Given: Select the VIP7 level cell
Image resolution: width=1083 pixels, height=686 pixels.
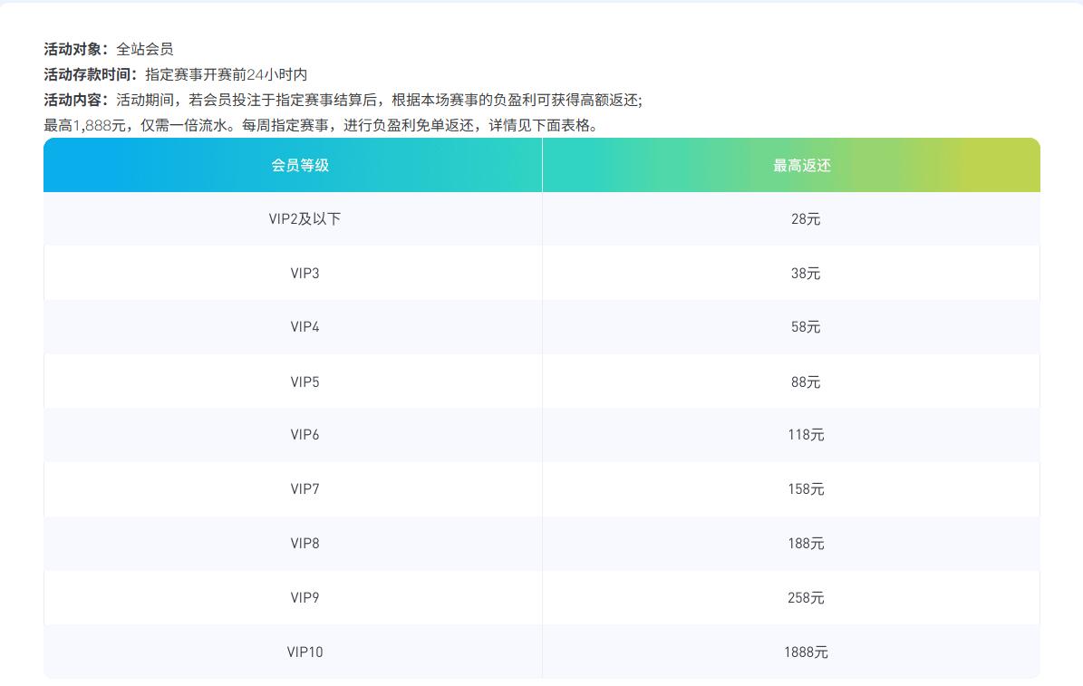Looking at the screenshot, I should tap(305, 489).
